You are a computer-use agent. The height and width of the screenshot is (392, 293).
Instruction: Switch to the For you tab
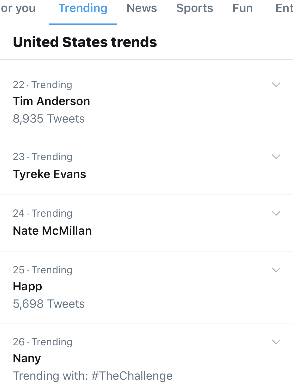17,8
